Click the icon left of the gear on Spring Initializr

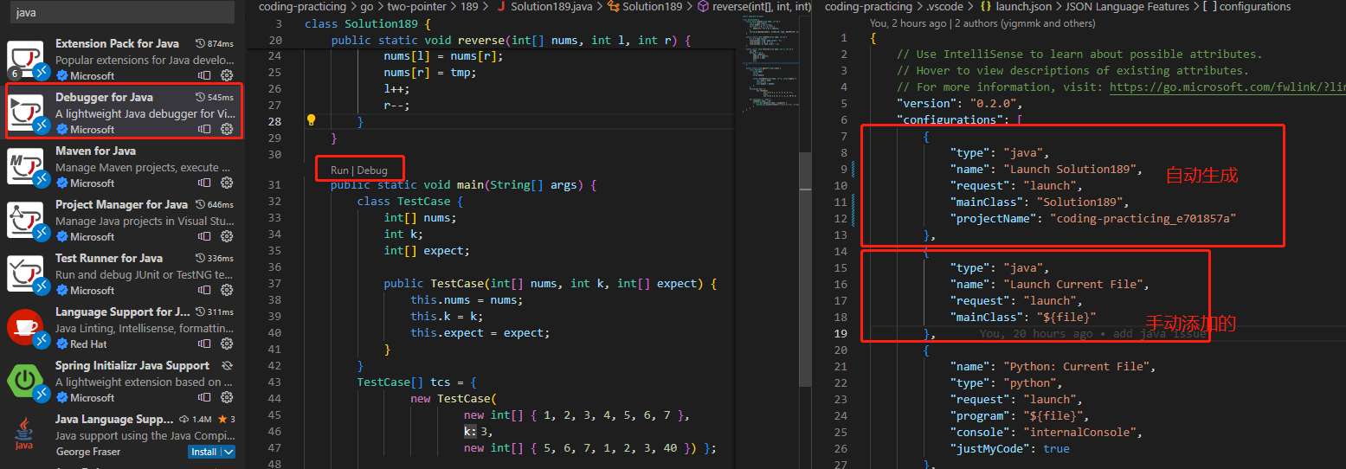(205, 397)
